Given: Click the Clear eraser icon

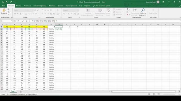Looking at the screenshot, I should [128, 15].
